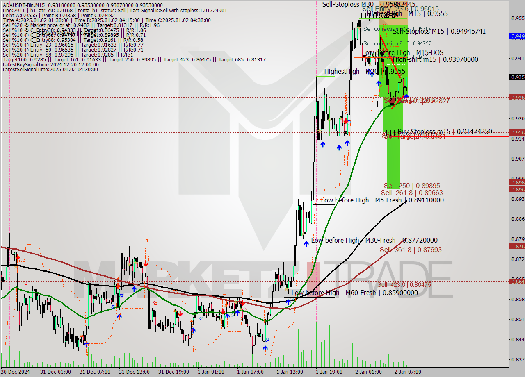
Task: Click the '31 Dec 13:00' time axis label
Action: point(134,372)
